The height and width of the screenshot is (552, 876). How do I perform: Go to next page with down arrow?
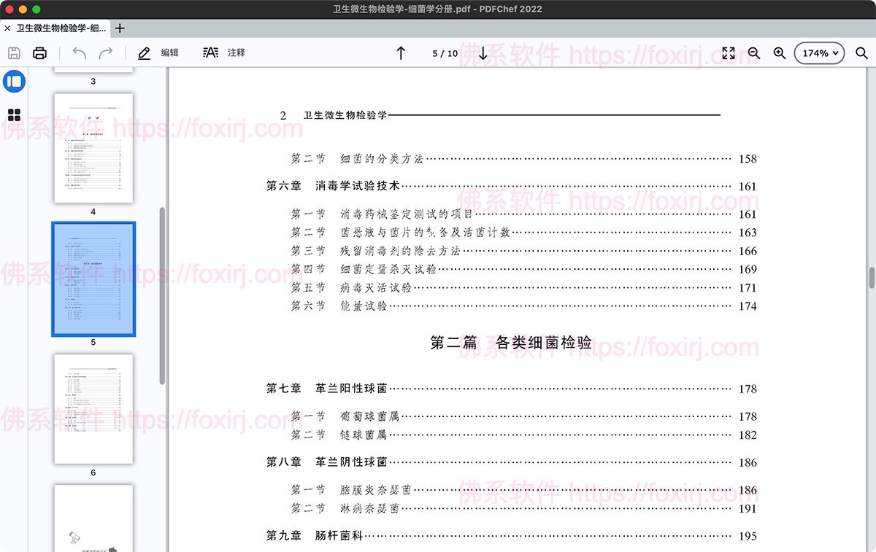click(483, 53)
